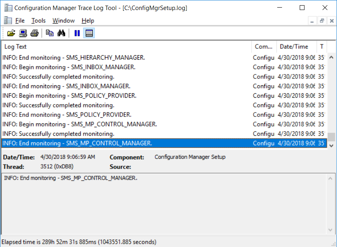Open the Tools menu
The height and width of the screenshot is (247, 337).
(39, 20)
